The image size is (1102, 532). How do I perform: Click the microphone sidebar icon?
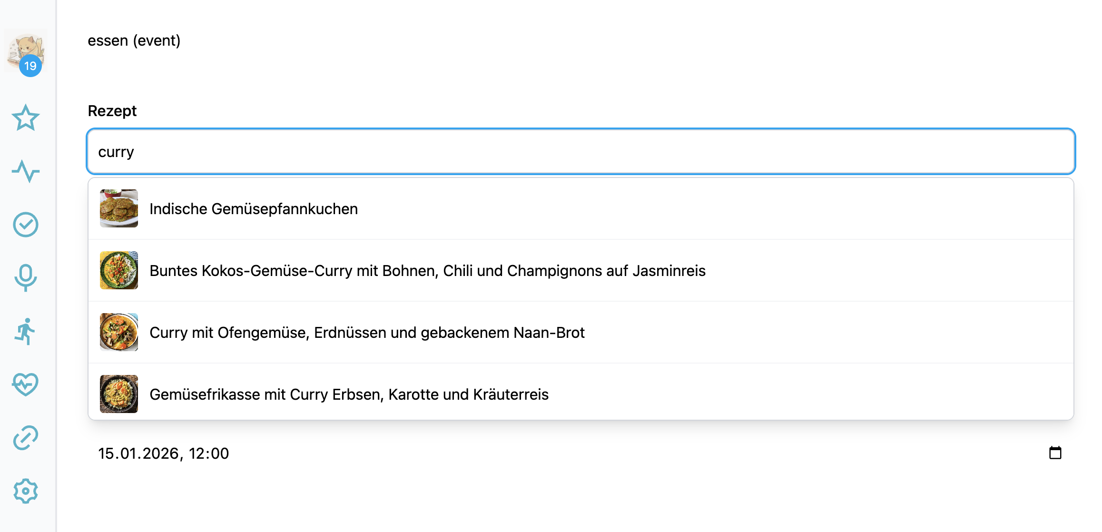[26, 278]
